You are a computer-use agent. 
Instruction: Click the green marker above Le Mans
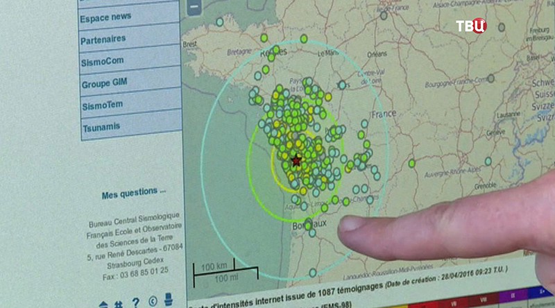pos(304,39)
